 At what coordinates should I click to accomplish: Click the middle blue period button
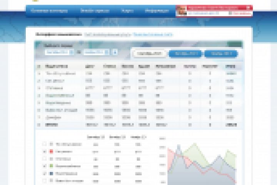[x=185, y=54]
